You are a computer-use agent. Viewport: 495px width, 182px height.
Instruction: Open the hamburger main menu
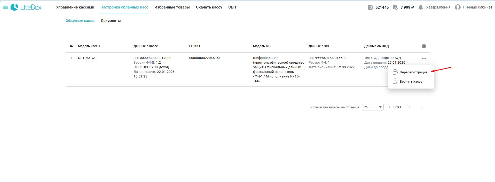tap(5, 7)
